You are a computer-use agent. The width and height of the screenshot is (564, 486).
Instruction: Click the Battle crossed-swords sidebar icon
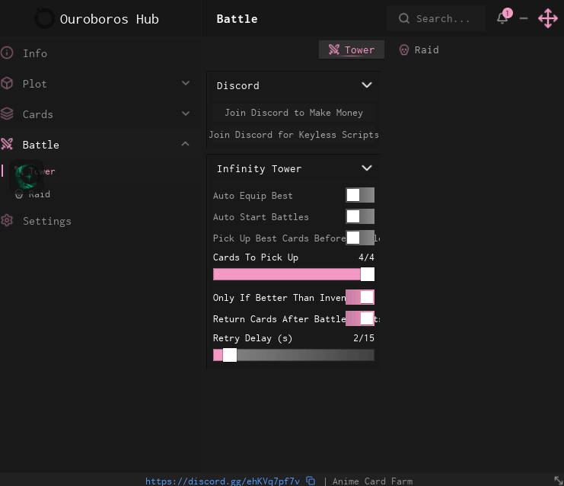click(7, 145)
